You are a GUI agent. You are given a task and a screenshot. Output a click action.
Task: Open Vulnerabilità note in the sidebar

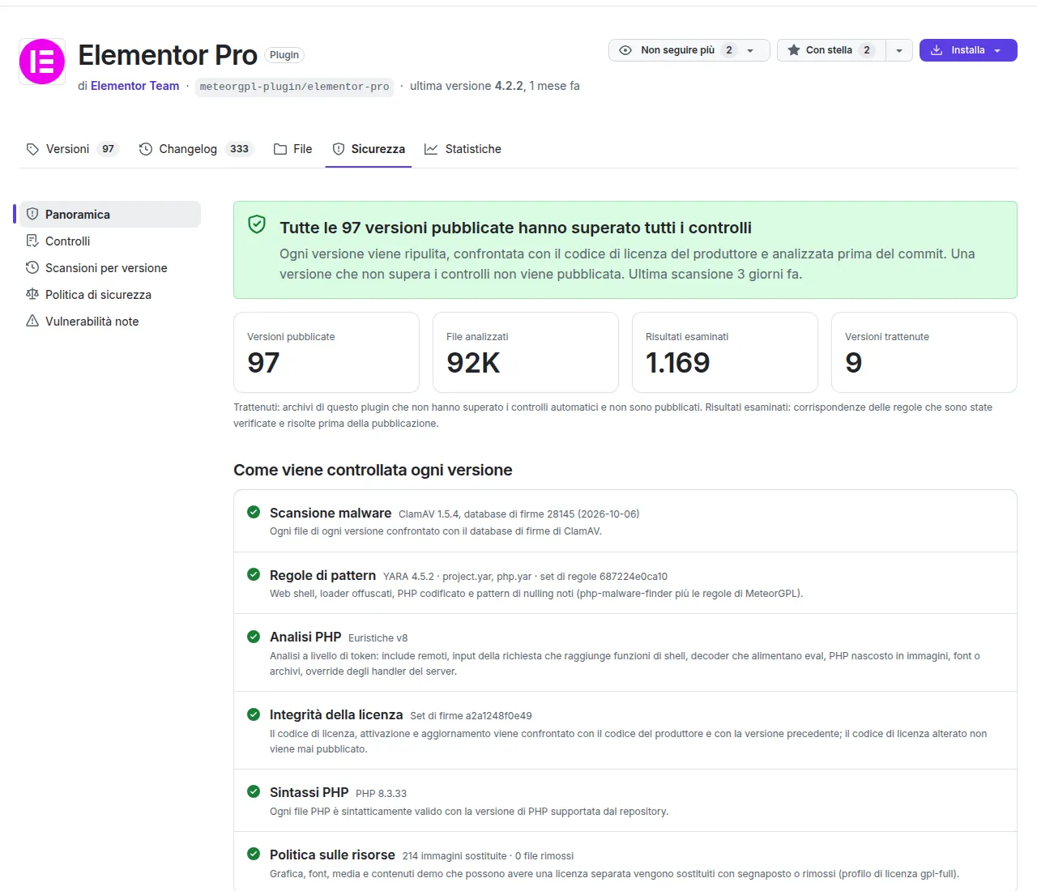click(x=110, y=322)
